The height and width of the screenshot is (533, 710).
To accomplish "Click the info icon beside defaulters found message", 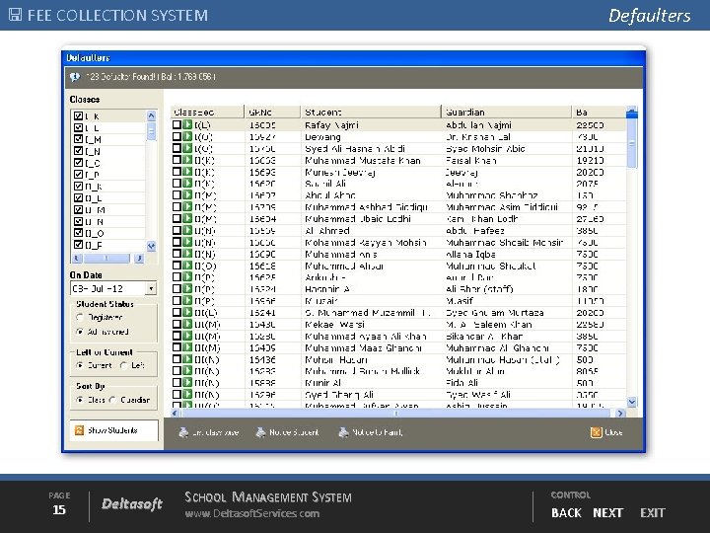I will 74,76.
